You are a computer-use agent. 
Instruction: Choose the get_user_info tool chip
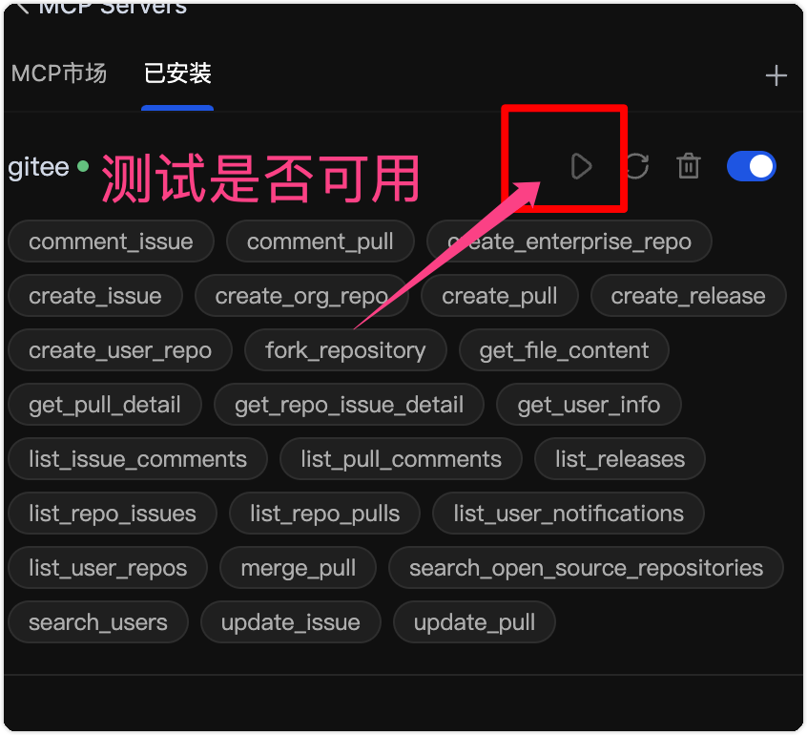click(x=589, y=405)
